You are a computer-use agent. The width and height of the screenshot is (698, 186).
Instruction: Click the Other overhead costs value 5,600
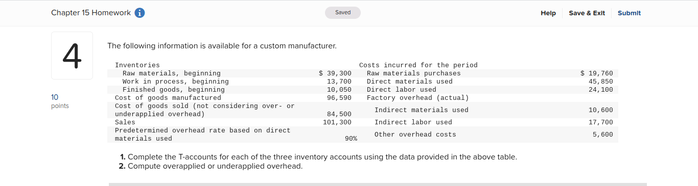pyautogui.click(x=603, y=135)
